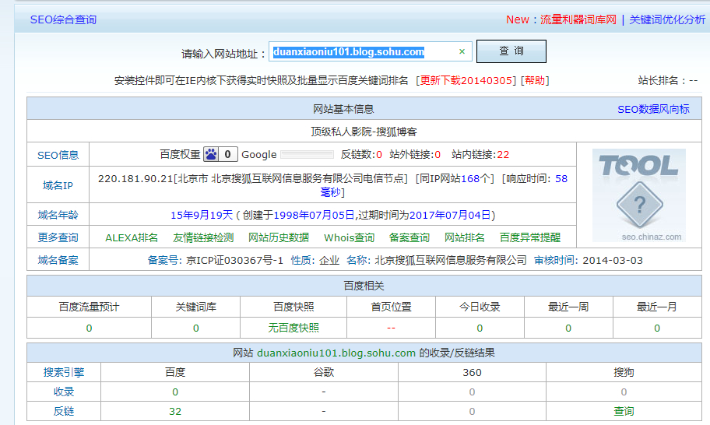710x425 pixels.
Task: Click the 搜索引擎 row label
Action: (x=64, y=373)
